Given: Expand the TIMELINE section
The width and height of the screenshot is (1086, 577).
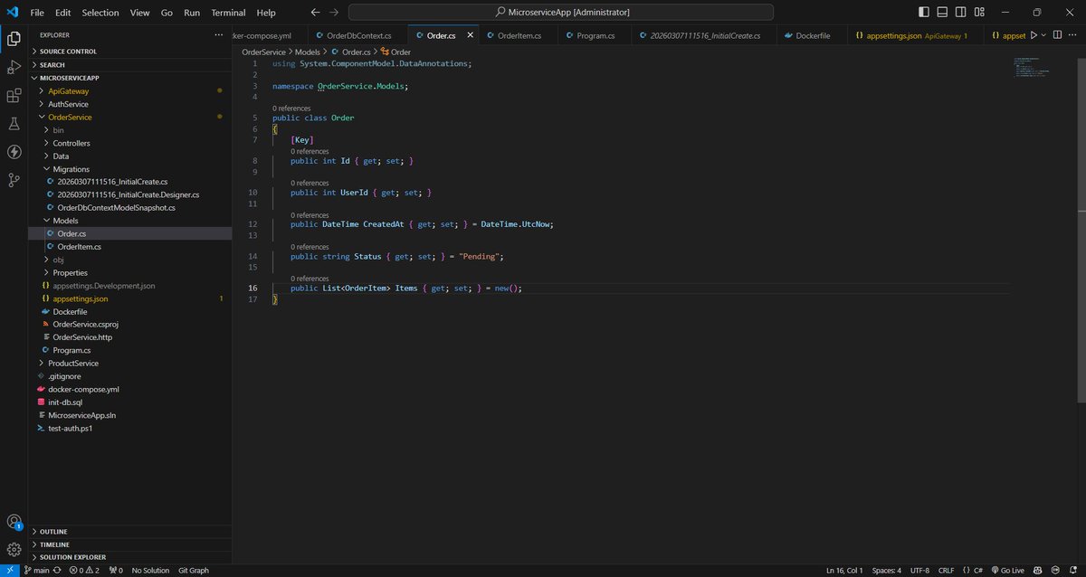Looking at the screenshot, I should pyautogui.click(x=129, y=544).
